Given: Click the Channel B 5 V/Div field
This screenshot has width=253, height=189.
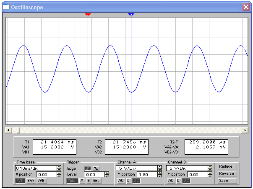Looking at the screenshot, I should [187, 168].
